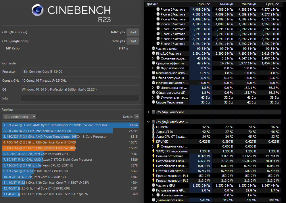Click the clock icon of E-core 9 Частота

click(158, 44)
